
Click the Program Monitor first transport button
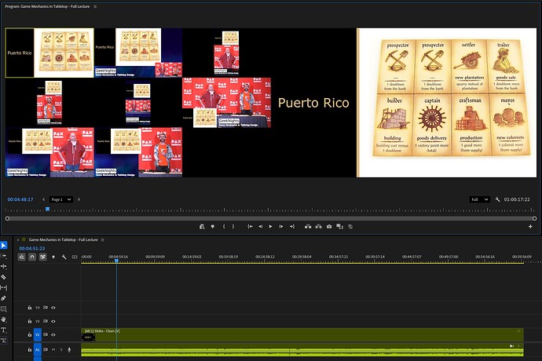click(202, 227)
